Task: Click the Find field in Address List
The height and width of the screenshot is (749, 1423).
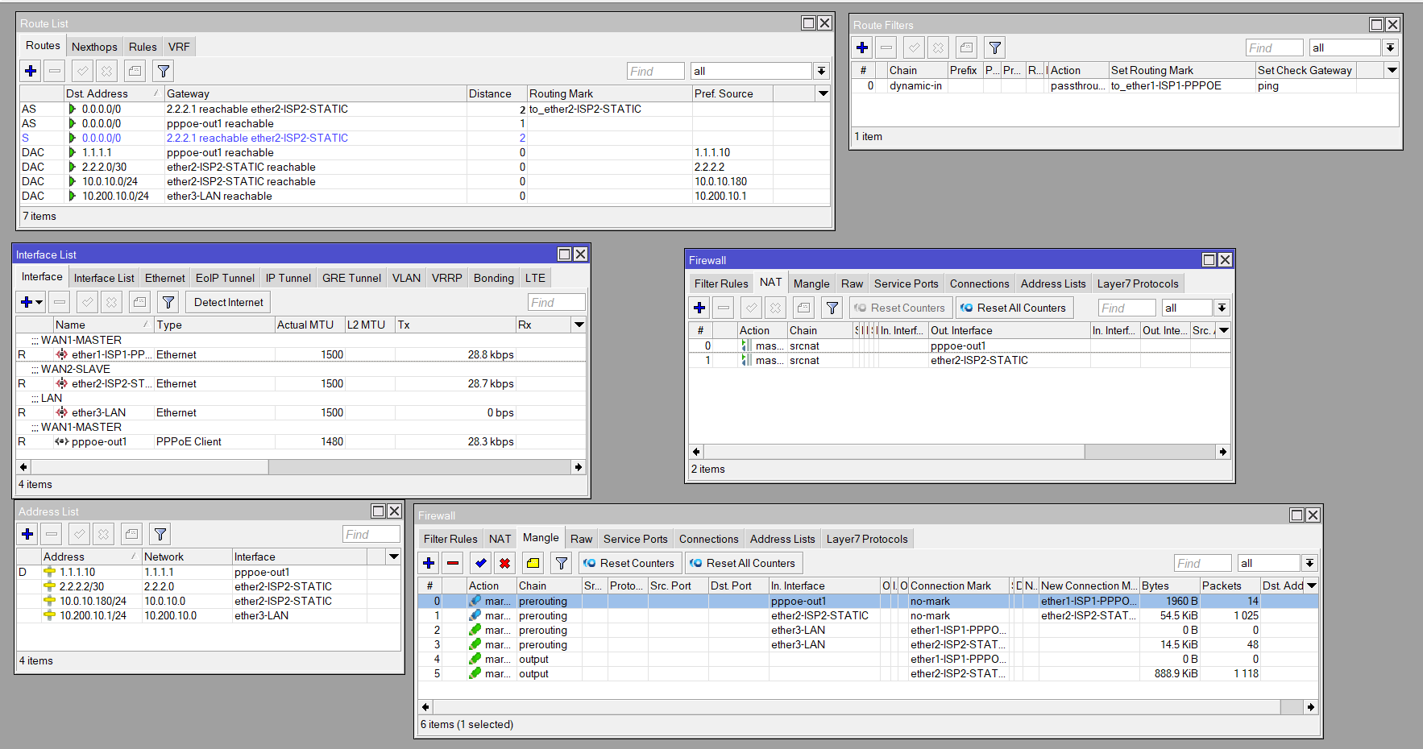Action: pyautogui.click(x=371, y=534)
